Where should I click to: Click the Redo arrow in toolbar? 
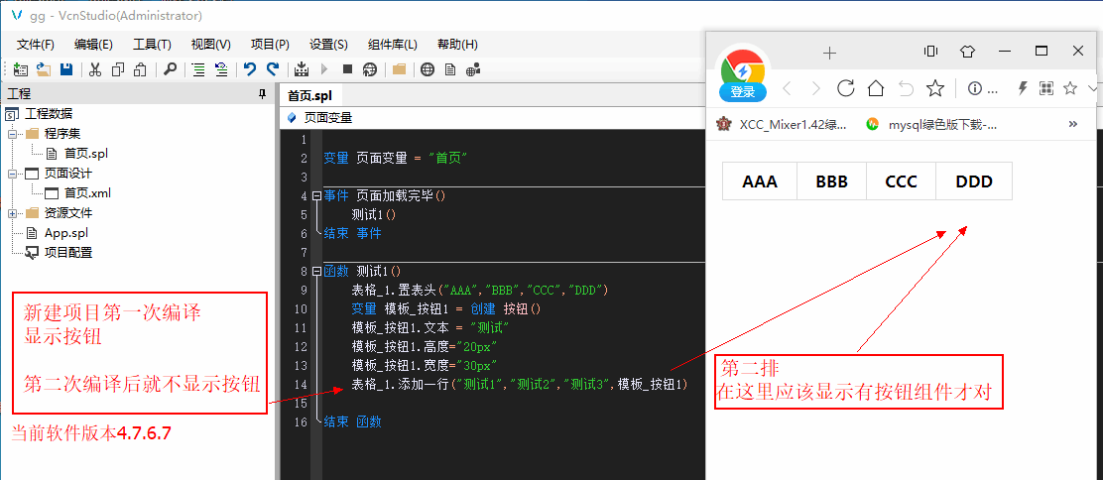273,69
